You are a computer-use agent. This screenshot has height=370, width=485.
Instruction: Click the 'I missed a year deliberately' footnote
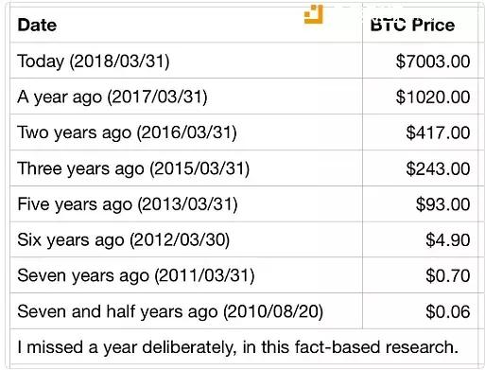pyautogui.click(x=238, y=347)
